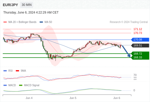Click the black 169.51 current price tag
150x102 pixels.
pyautogui.click(x=140, y=45)
